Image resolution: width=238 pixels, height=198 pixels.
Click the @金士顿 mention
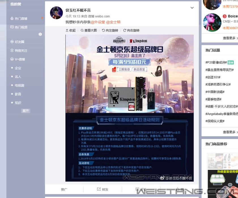click(x=113, y=22)
